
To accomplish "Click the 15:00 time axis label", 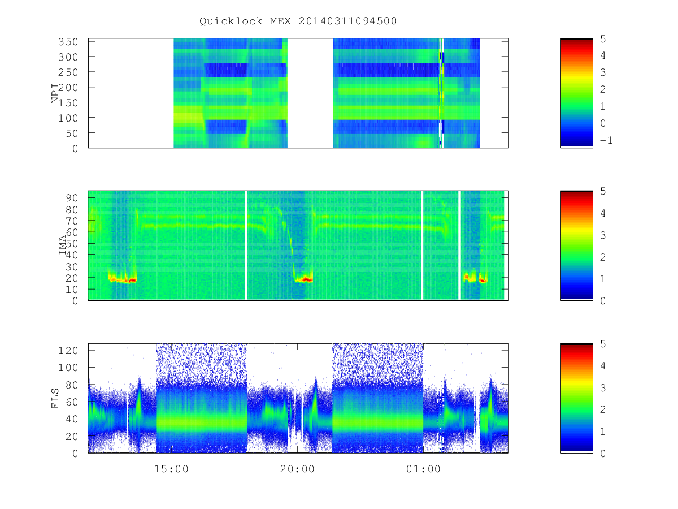I will coord(171,469).
